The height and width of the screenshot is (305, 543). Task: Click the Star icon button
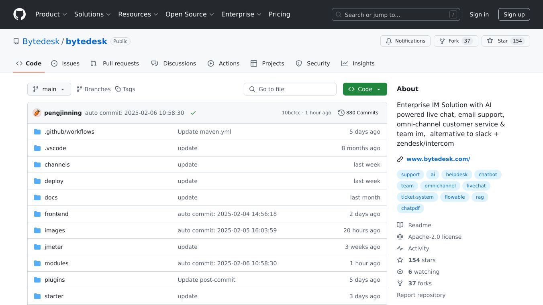pyautogui.click(x=490, y=41)
